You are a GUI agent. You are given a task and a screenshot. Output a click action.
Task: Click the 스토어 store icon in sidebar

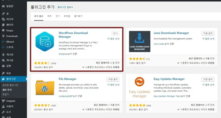(3, 47)
